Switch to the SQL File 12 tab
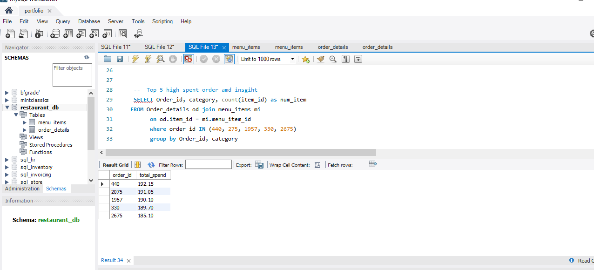 pos(159,47)
